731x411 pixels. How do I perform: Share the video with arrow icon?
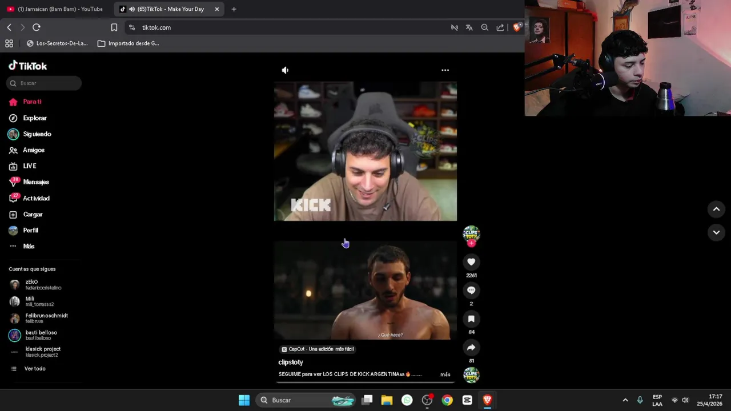(471, 348)
